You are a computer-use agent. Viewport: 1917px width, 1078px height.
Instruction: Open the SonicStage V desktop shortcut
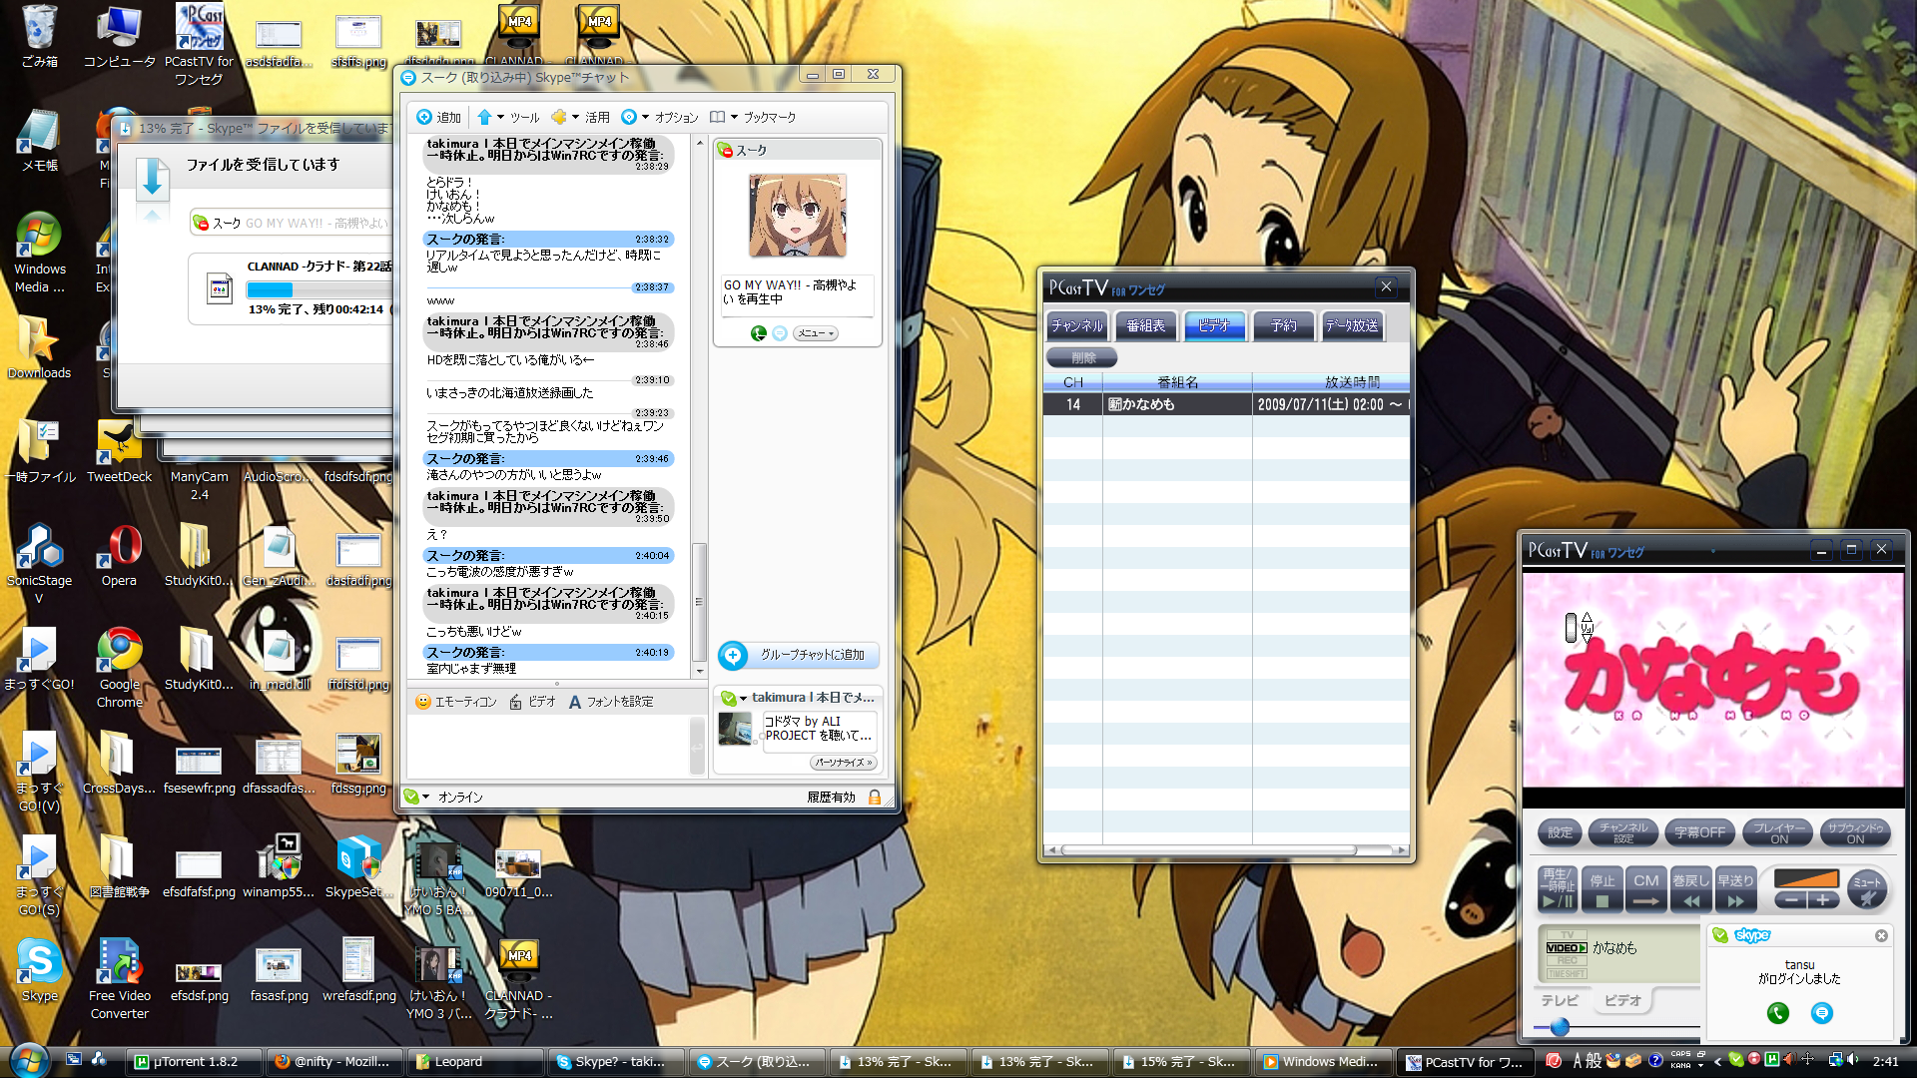(x=40, y=564)
